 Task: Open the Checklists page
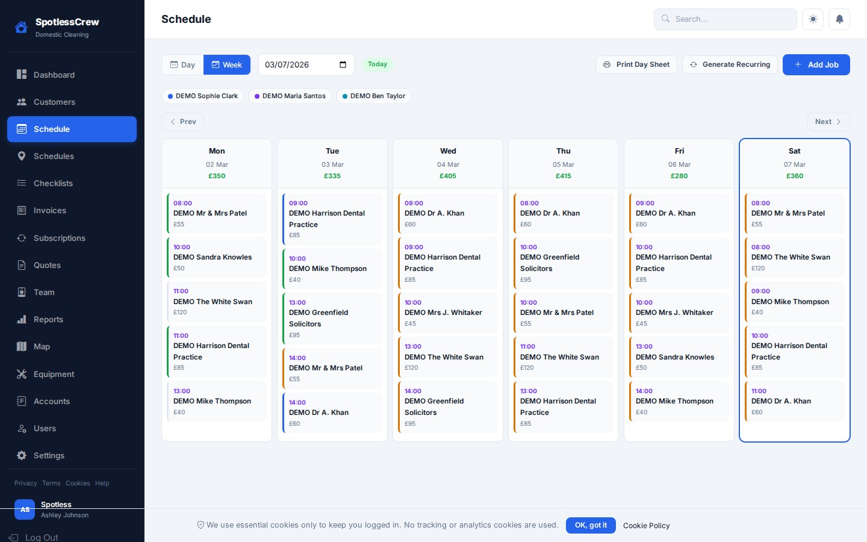pos(53,183)
